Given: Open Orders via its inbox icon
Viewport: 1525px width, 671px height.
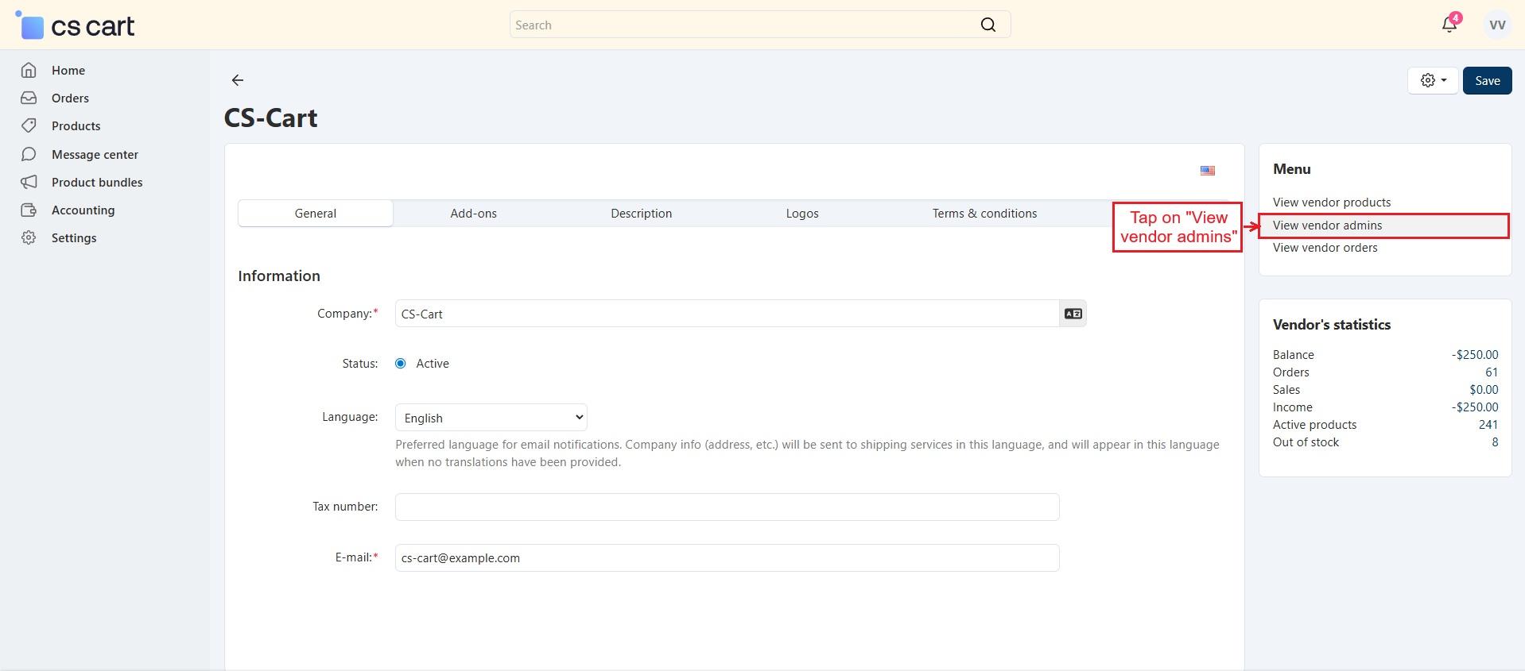Looking at the screenshot, I should 29,98.
